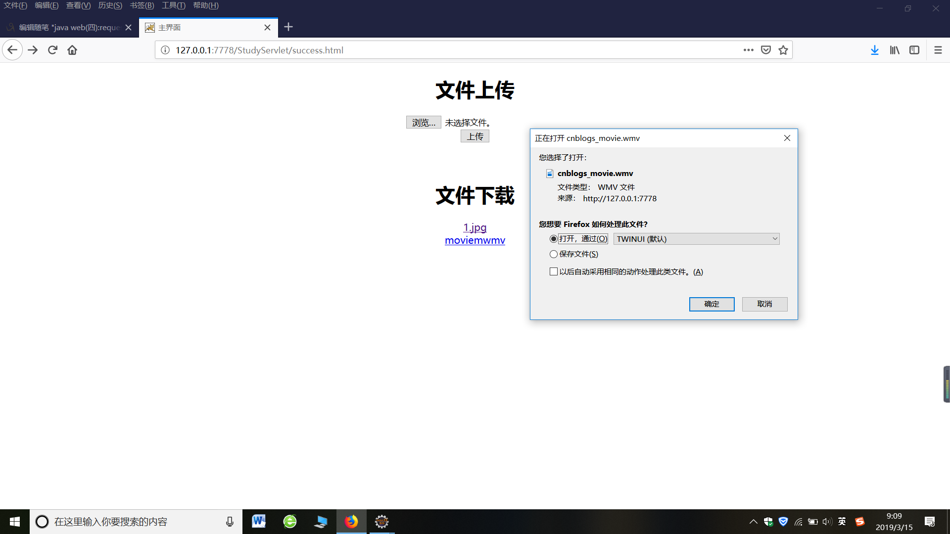Open the Firefox home page
The width and height of the screenshot is (950, 534).
72,50
